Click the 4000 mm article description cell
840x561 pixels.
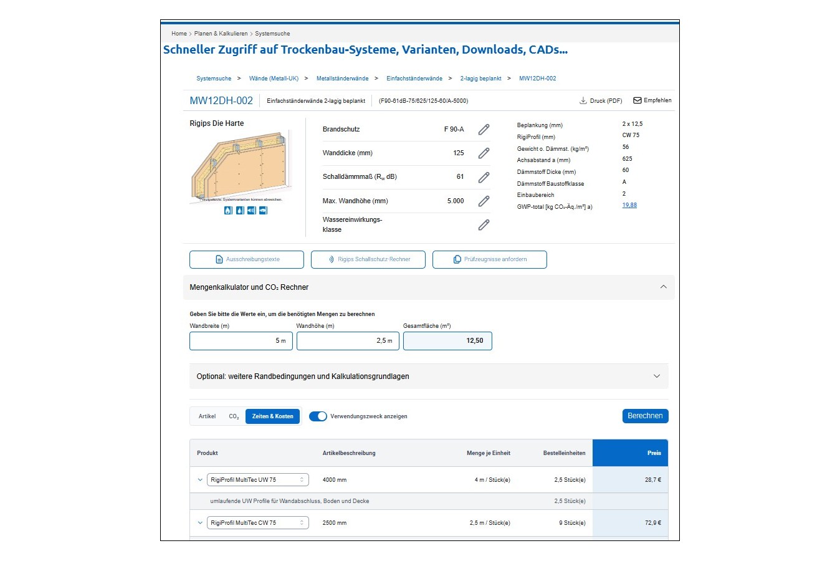coord(335,480)
